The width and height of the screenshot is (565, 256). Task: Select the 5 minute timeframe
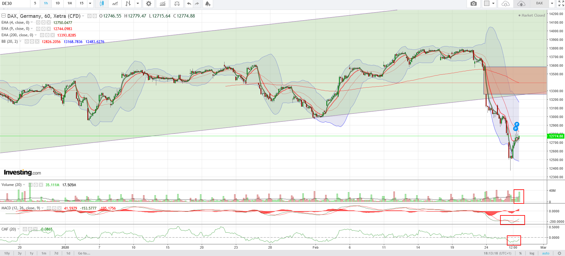pyautogui.click(x=35, y=3)
